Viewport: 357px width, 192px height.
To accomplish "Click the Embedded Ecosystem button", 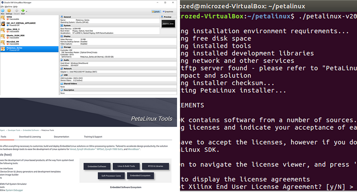I will pos(140,176).
